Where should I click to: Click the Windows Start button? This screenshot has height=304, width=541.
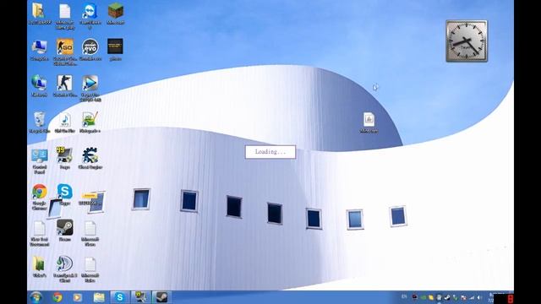[36, 297]
